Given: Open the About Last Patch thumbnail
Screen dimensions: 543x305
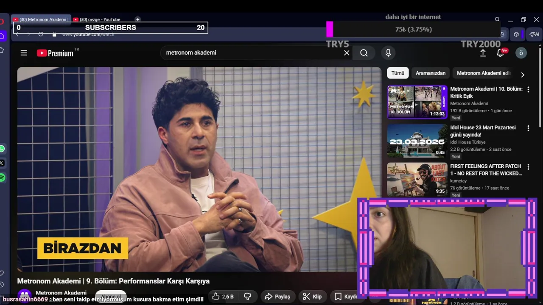Looking at the screenshot, I should tap(417, 180).
